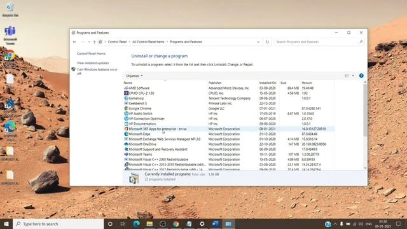Sort by the Installed On column header

point(268,83)
